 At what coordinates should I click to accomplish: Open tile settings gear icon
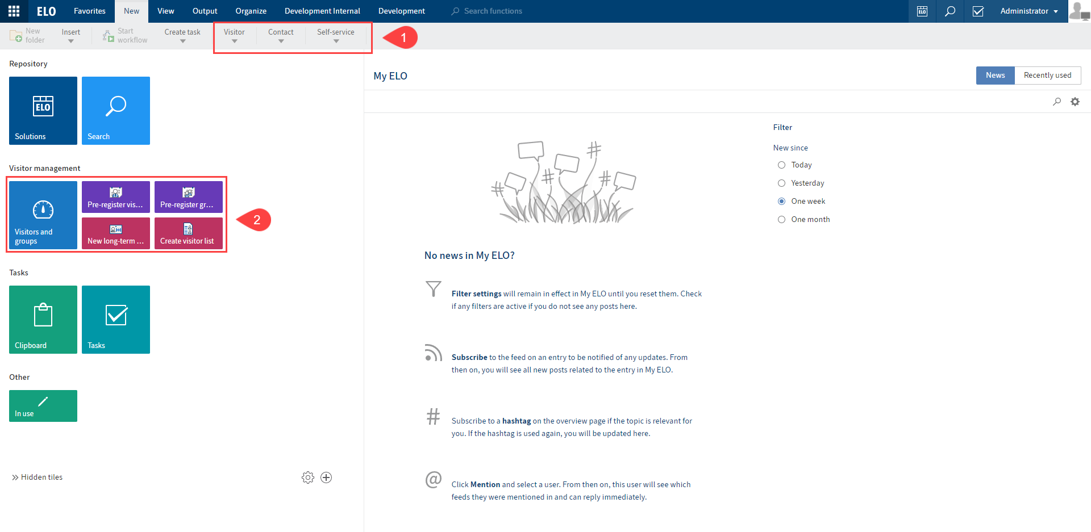click(308, 477)
